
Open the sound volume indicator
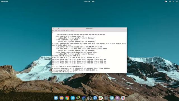click(170, 1)
